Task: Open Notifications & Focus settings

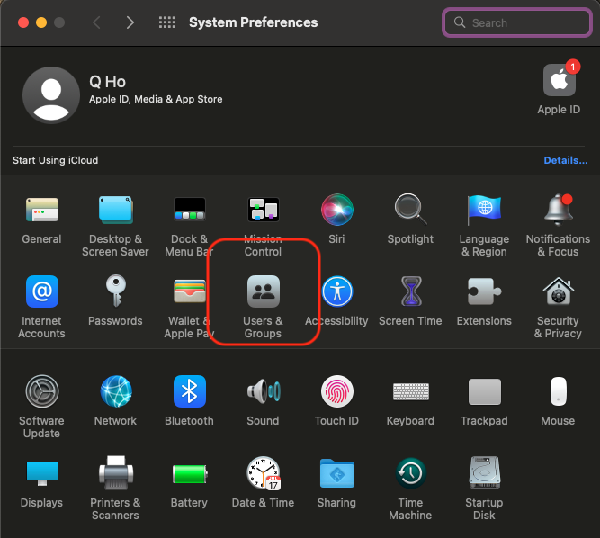Action: tap(559, 210)
